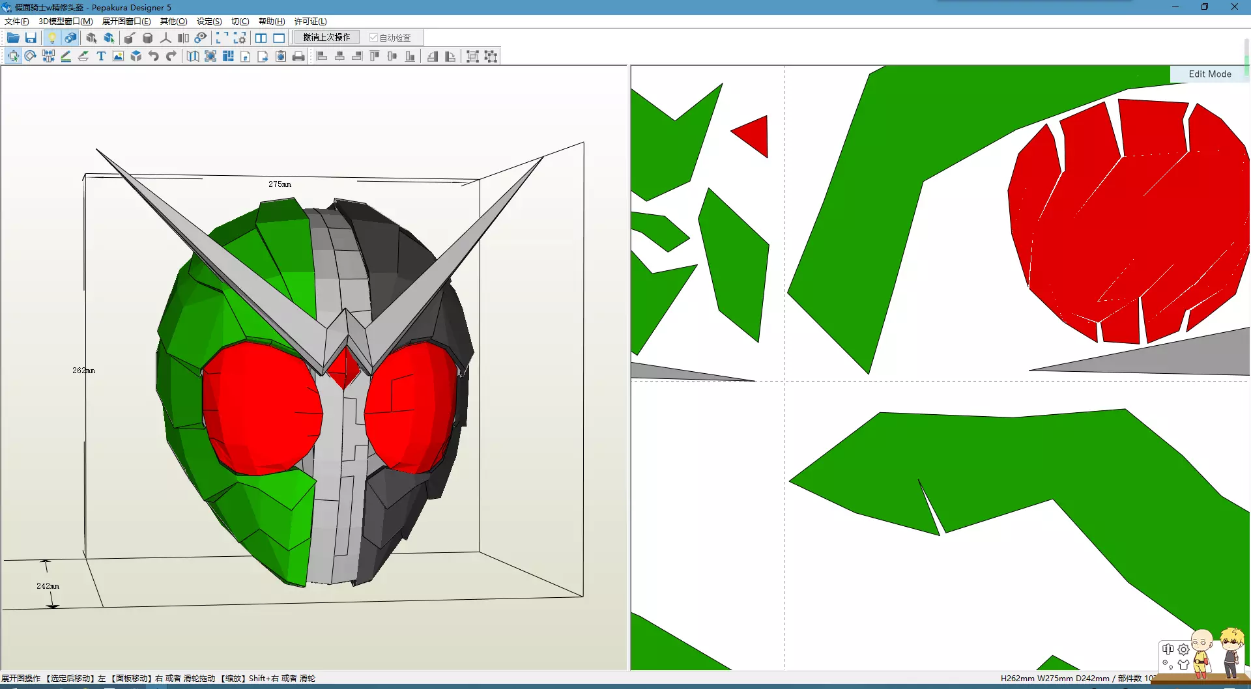Screen dimensions: 1251x689
Task: Select the Join/Disjoin faces tool
Action: (48, 56)
